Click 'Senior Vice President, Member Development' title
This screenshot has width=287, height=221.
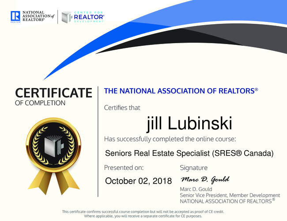click(x=230, y=195)
